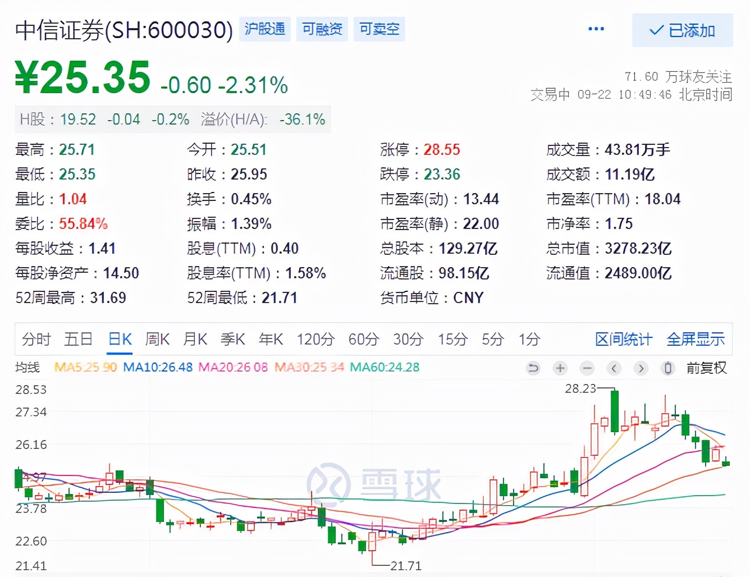
Task: Pan chart to earlier dates with left chevron icon
Action: [614, 368]
